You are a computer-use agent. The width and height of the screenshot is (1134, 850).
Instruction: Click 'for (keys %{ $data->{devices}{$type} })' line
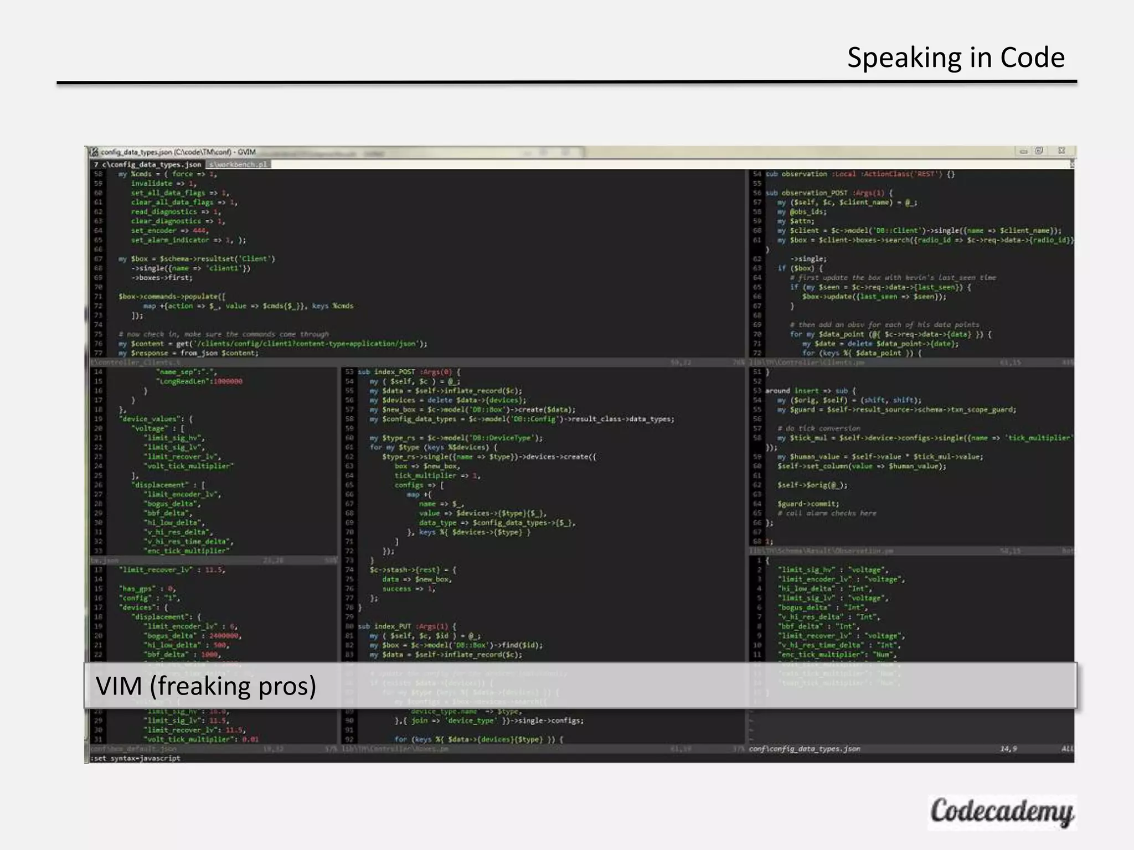coord(479,739)
